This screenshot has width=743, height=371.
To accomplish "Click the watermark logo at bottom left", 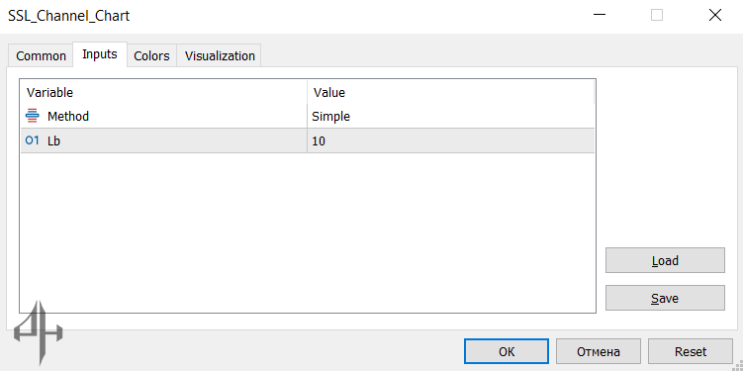I will coord(39,332).
